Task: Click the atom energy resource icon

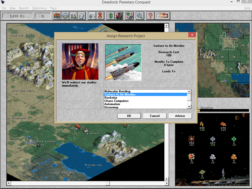Action: [x=191, y=139]
